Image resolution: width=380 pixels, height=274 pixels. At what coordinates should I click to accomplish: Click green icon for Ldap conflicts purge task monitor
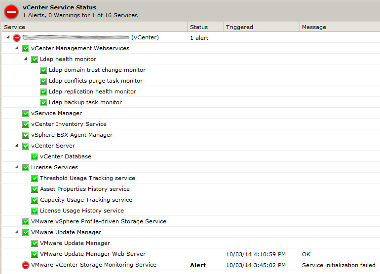(x=43, y=81)
